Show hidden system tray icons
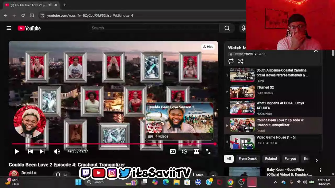The width and height of the screenshot is (335, 188). click(x=276, y=182)
